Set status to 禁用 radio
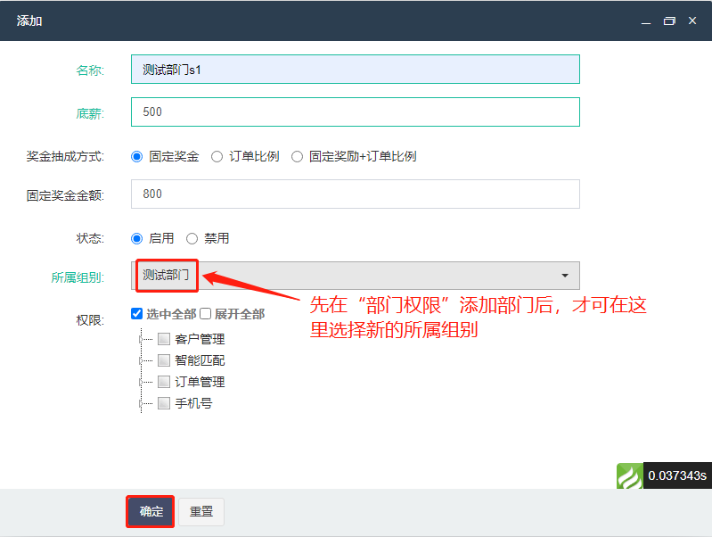712x537 pixels. [192, 239]
